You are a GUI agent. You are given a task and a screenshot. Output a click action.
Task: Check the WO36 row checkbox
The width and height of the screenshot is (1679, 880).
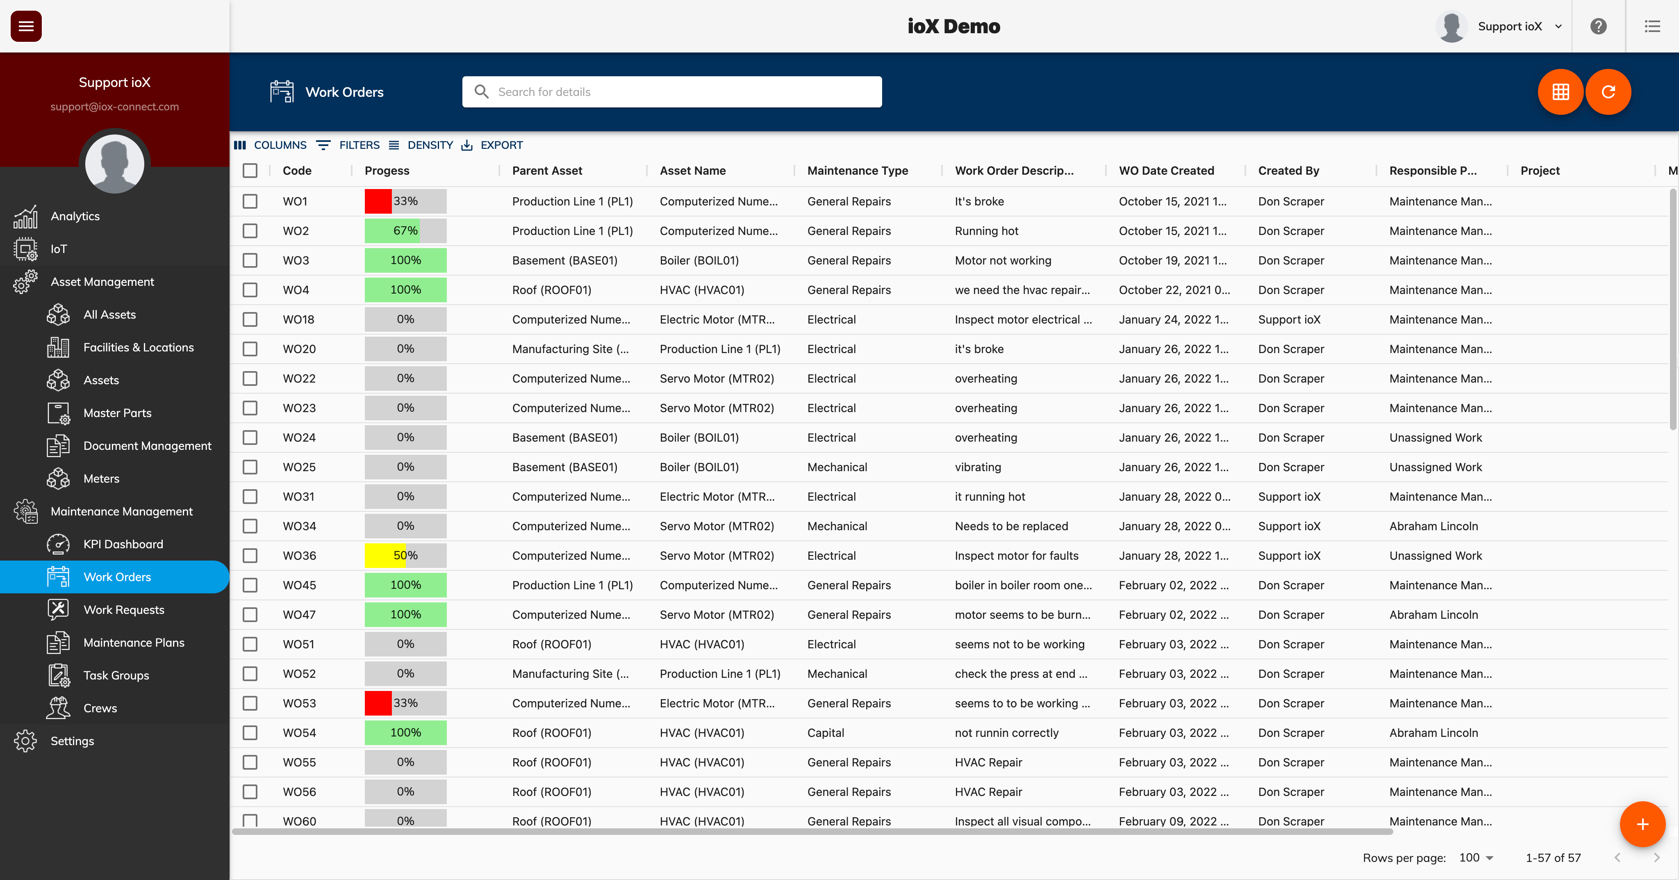click(x=250, y=555)
